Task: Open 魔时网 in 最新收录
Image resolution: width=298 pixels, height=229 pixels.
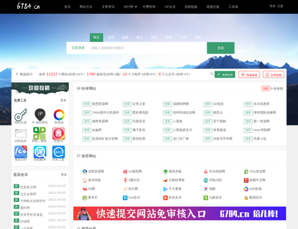Action: (25, 208)
